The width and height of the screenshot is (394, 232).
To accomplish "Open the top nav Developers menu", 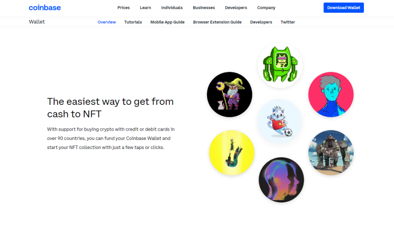I will click(236, 8).
